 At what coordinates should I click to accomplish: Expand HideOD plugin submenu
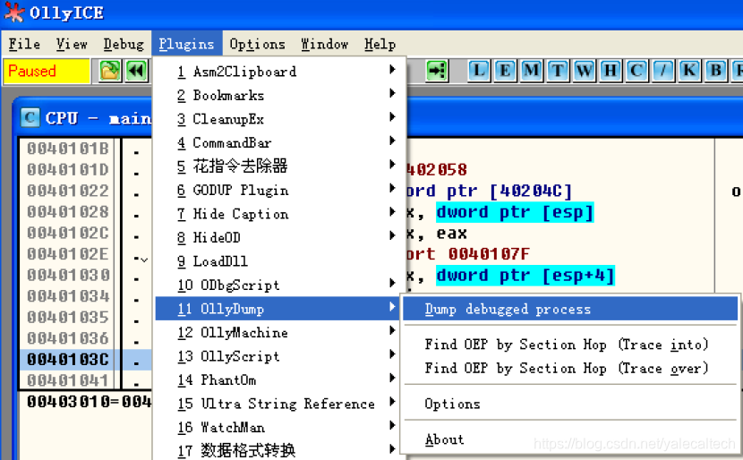(x=280, y=237)
